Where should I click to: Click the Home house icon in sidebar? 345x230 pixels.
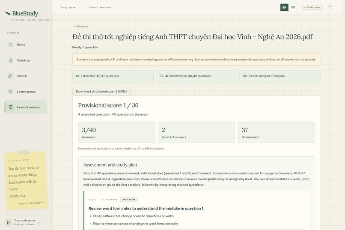[11, 45]
